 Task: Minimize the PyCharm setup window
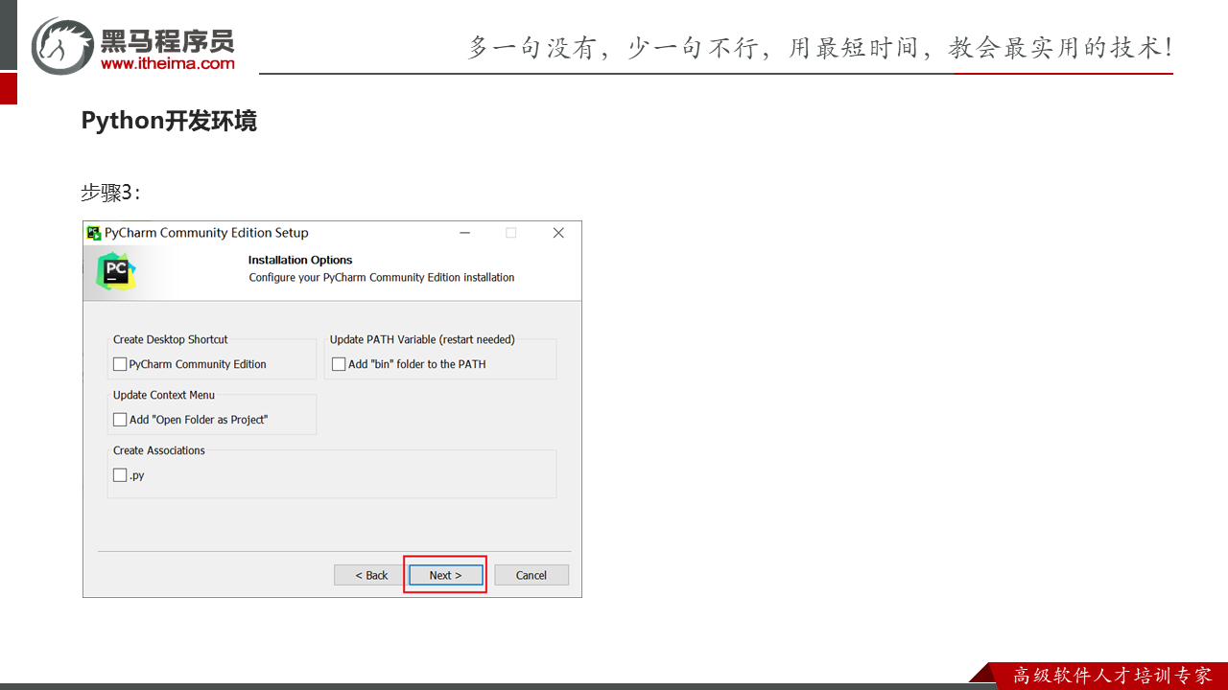(465, 233)
